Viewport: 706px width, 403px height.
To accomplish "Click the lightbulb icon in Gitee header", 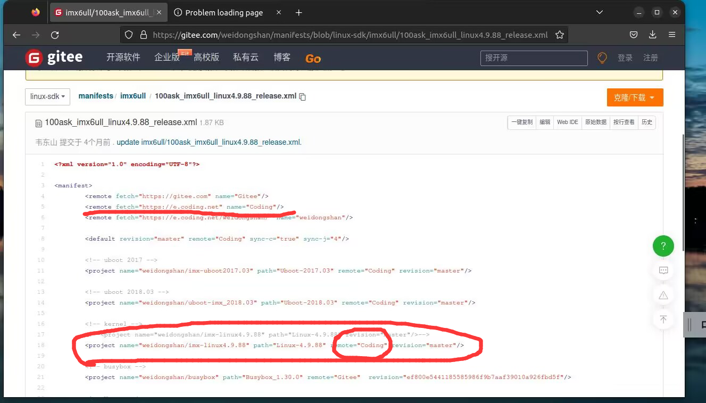I will coord(602,57).
